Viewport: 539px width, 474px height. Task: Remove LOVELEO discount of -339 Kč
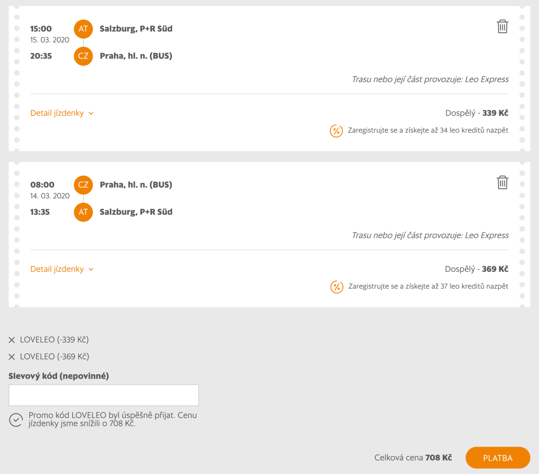(12, 340)
